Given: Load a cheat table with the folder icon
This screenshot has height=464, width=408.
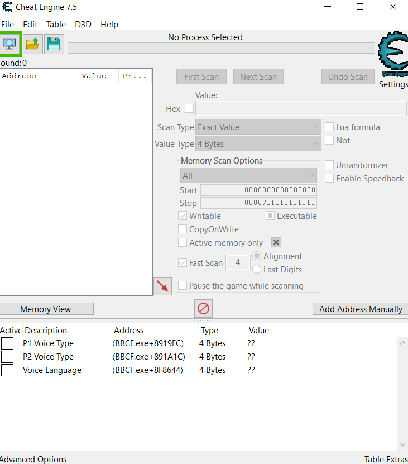Looking at the screenshot, I should (32, 44).
